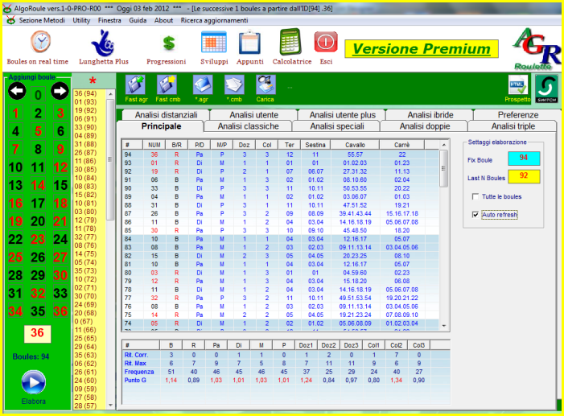Screen dimensions: 564x416
Task: Switch to Analisi speciali tab
Action: tap(336, 126)
